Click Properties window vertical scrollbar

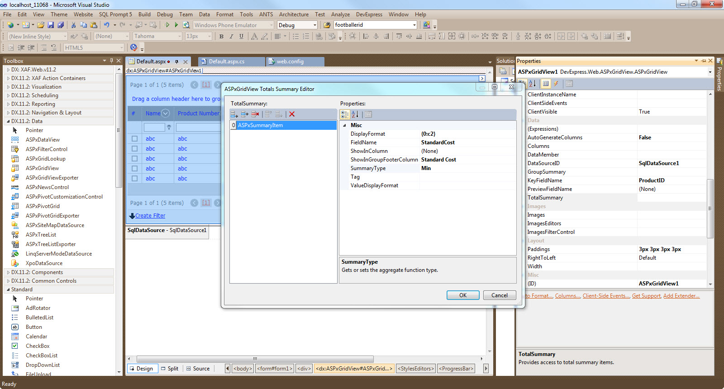pos(710,208)
